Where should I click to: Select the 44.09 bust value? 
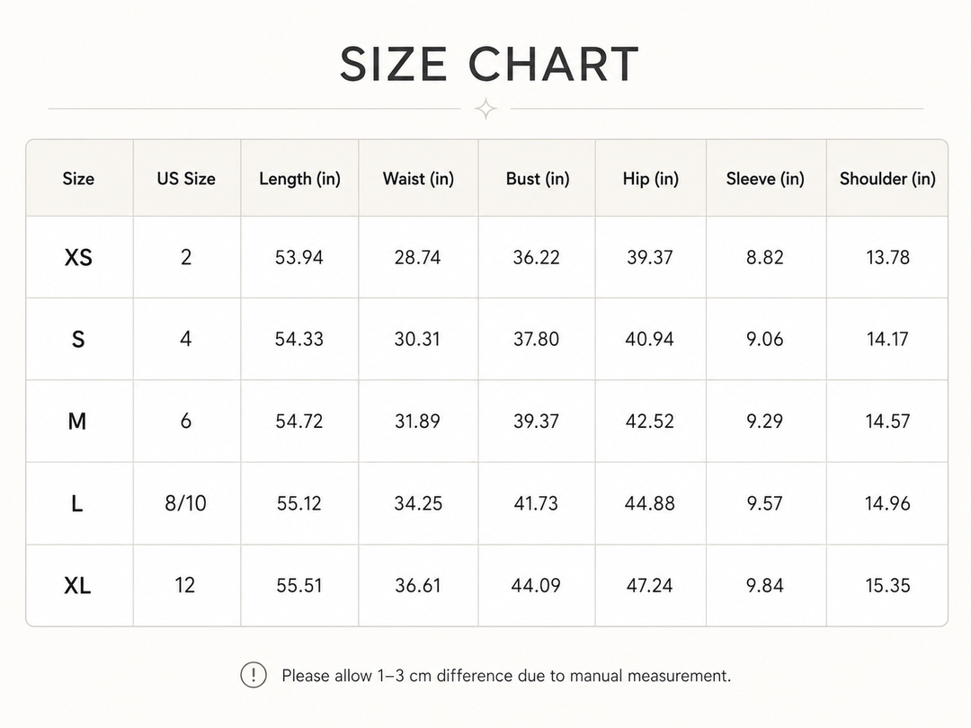[536, 585]
